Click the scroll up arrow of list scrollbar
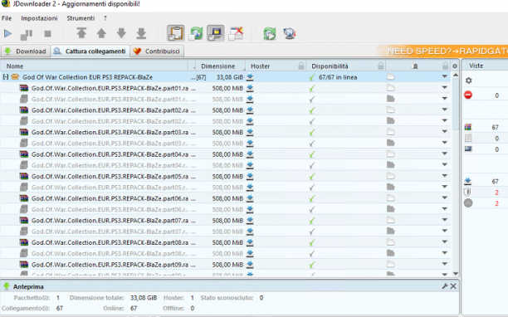The height and width of the screenshot is (317, 508). [456, 76]
